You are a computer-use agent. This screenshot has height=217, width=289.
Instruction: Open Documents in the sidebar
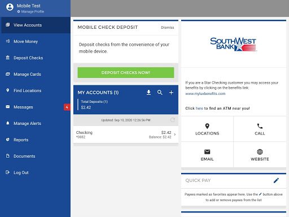pos(36,156)
